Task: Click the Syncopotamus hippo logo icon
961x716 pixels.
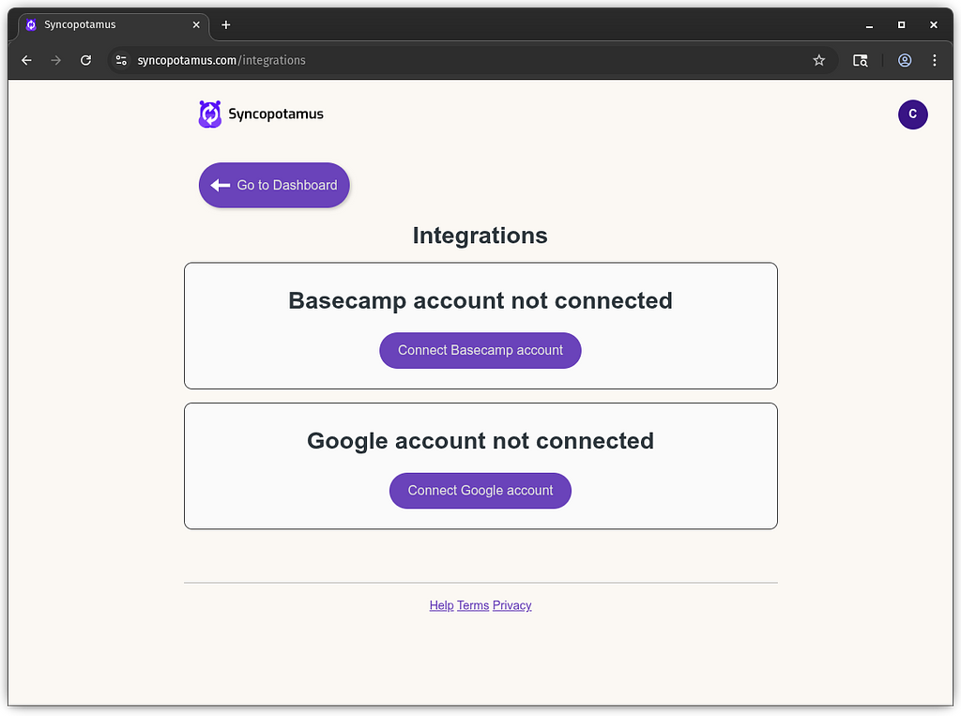Action: tap(209, 114)
